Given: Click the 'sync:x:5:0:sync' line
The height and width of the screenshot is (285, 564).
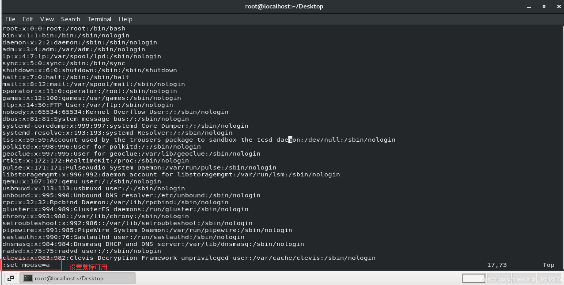Looking at the screenshot, I should point(64,63).
